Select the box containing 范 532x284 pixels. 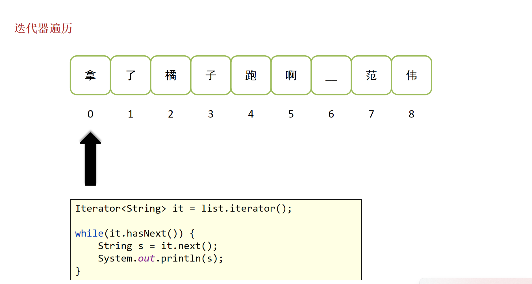click(x=371, y=75)
